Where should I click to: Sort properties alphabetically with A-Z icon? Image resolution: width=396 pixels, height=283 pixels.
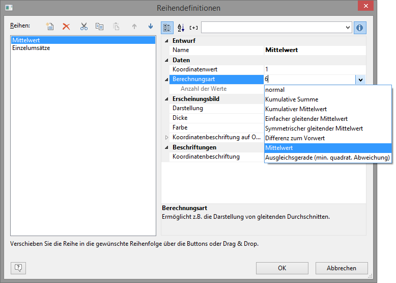point(181,28)
